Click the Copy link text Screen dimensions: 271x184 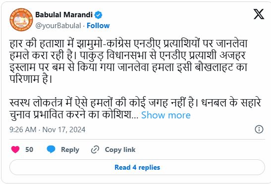[x=120, y=149]
